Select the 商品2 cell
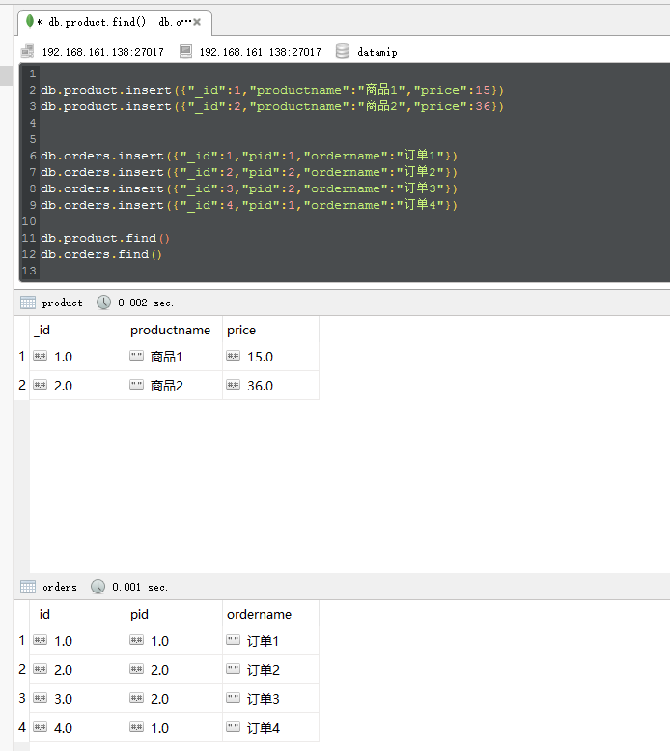 click(x=174, y=385)
